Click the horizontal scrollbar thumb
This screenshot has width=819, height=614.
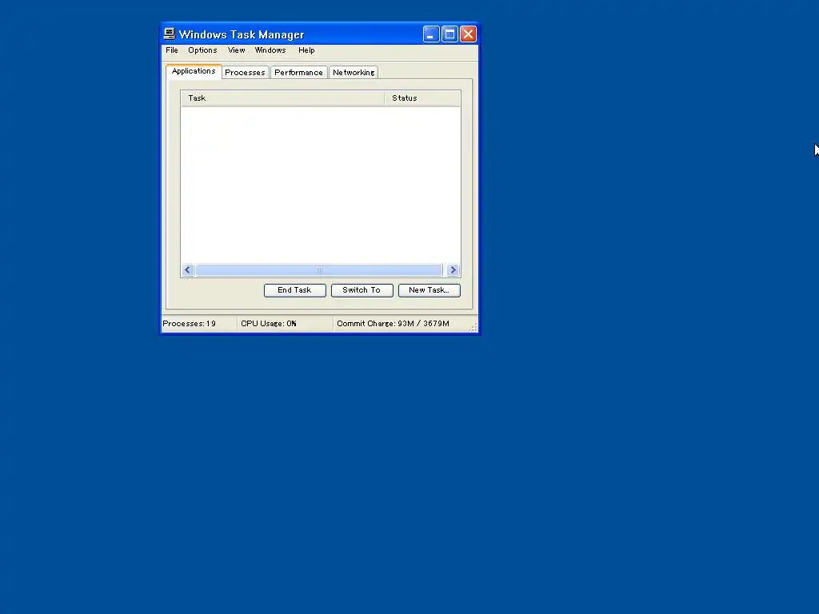pos(319,270)
